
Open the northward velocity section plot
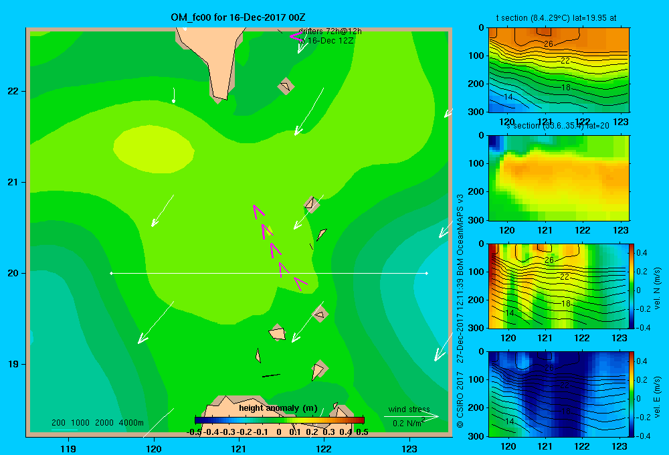pyautogui.click(x=559, y=286)
